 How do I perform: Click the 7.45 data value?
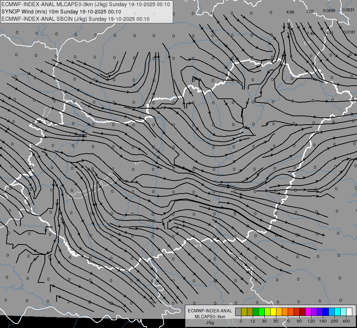tap(311, 34)
